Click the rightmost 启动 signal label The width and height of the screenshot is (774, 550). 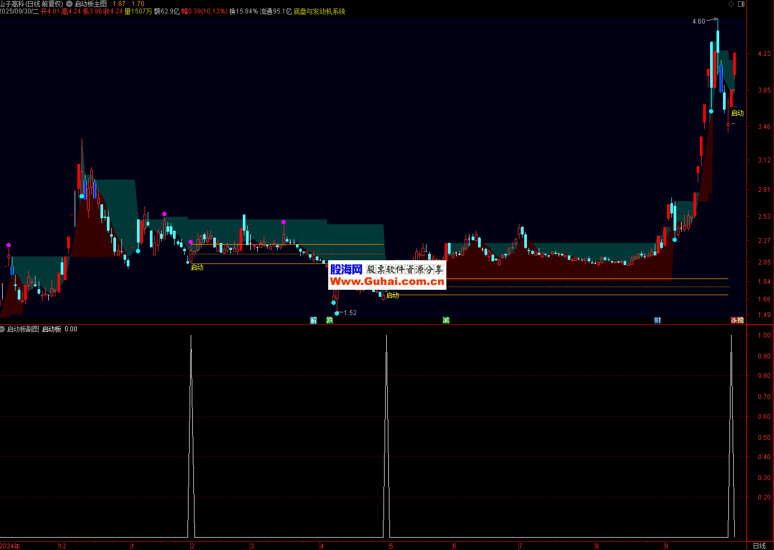click(x=737, y=113)
